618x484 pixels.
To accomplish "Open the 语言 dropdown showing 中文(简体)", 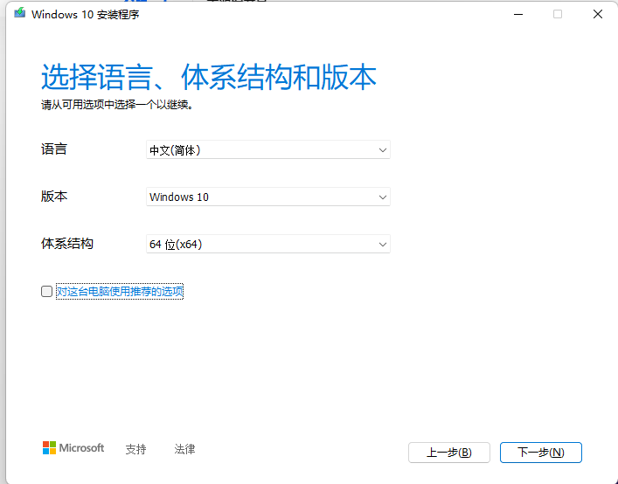I will click(x=268, y=149).
